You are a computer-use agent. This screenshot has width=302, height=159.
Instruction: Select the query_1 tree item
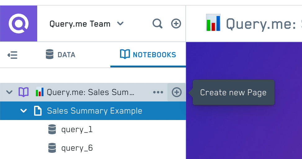(x=93, y=129)
